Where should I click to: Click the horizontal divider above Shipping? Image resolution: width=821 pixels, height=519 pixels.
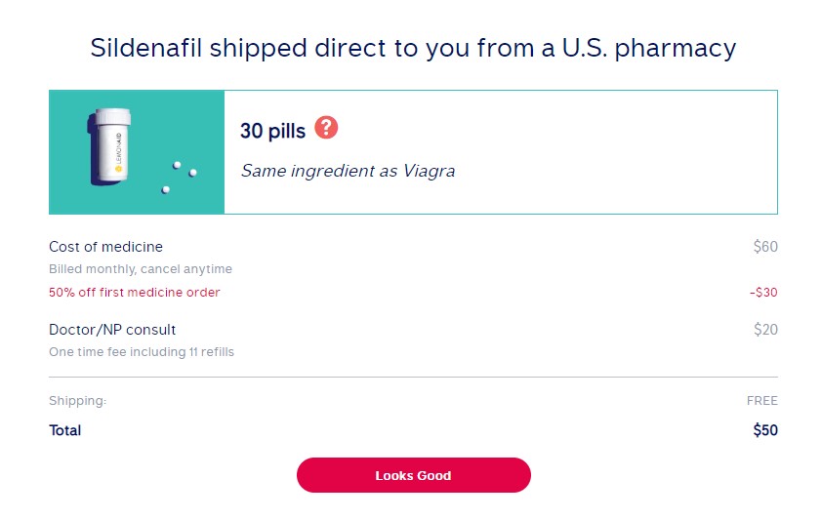pyautogui.click(x=413, y=377)
